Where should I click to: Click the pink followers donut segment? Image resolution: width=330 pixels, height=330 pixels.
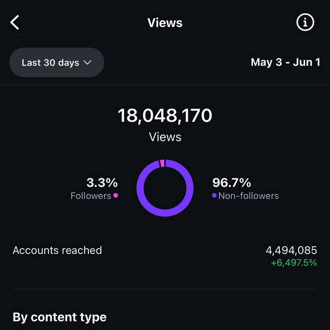[163, 164]
